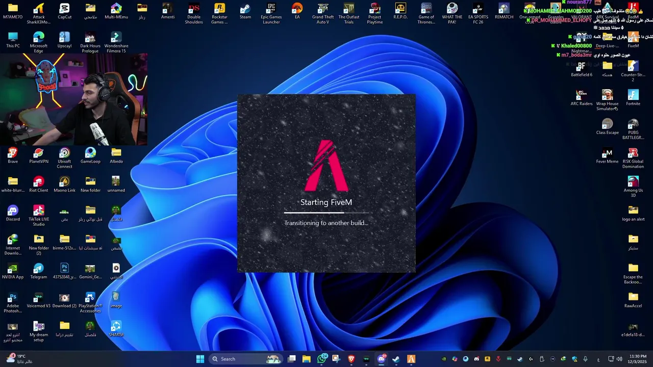The width and height of the screenshot is (653, 367).
Task: Open Adobe Photoshop desktop shortcut
Action: tap(13, 302)
